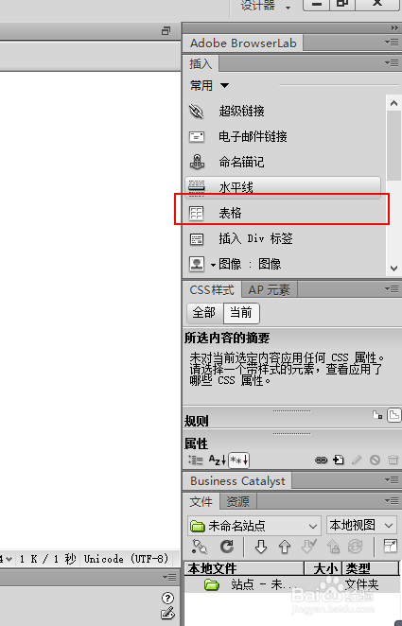
Task: Click the new CSS rule icon
Action: coord(339,461)
